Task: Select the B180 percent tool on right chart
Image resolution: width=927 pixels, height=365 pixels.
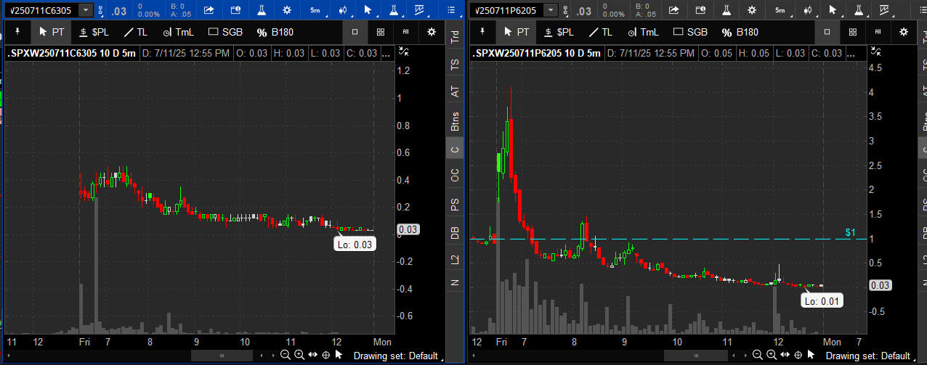Action: tap(740, 32)
